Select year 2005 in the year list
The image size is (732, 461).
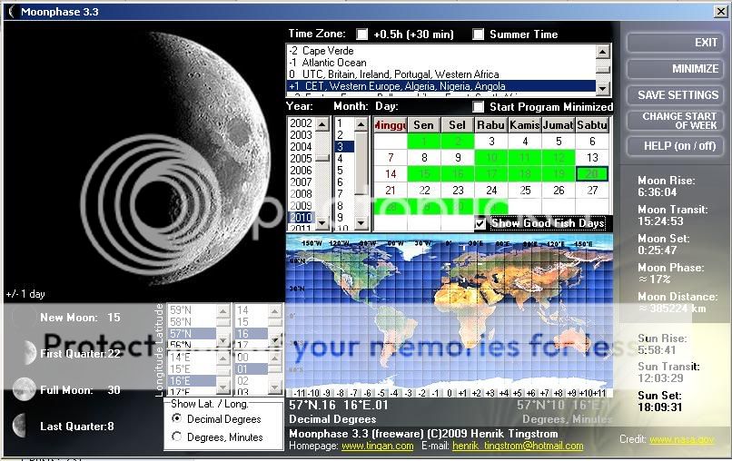point(302,159)
